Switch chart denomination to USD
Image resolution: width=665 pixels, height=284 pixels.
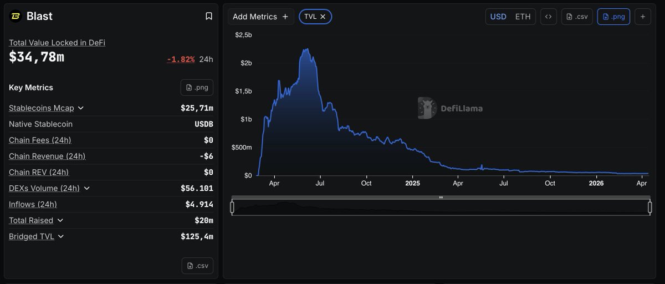point(498,17)
